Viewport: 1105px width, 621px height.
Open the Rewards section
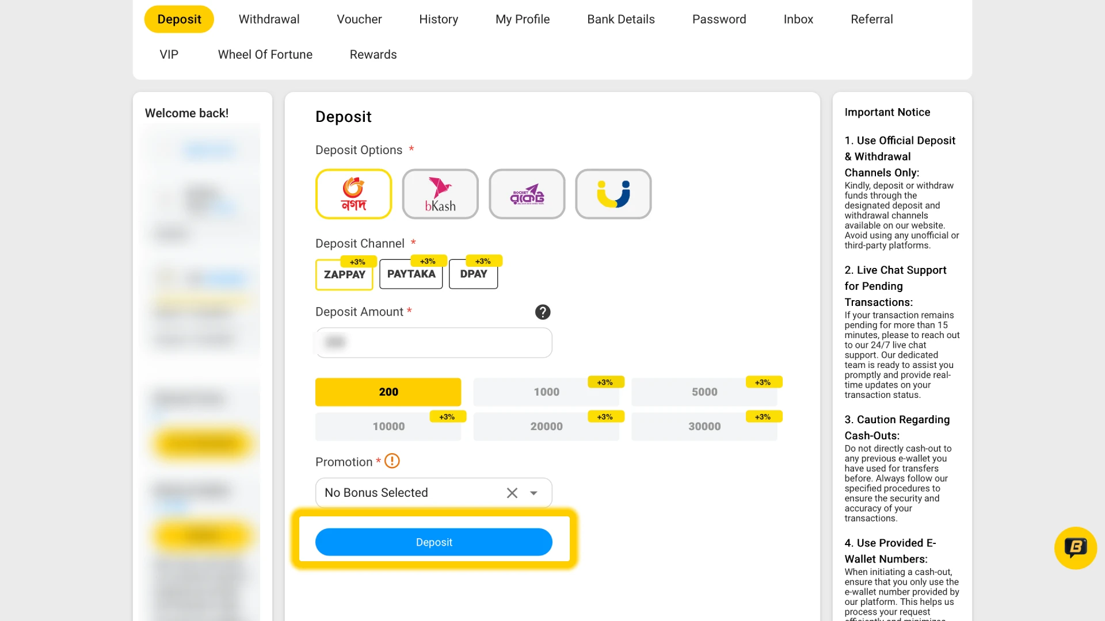(373, 54)
